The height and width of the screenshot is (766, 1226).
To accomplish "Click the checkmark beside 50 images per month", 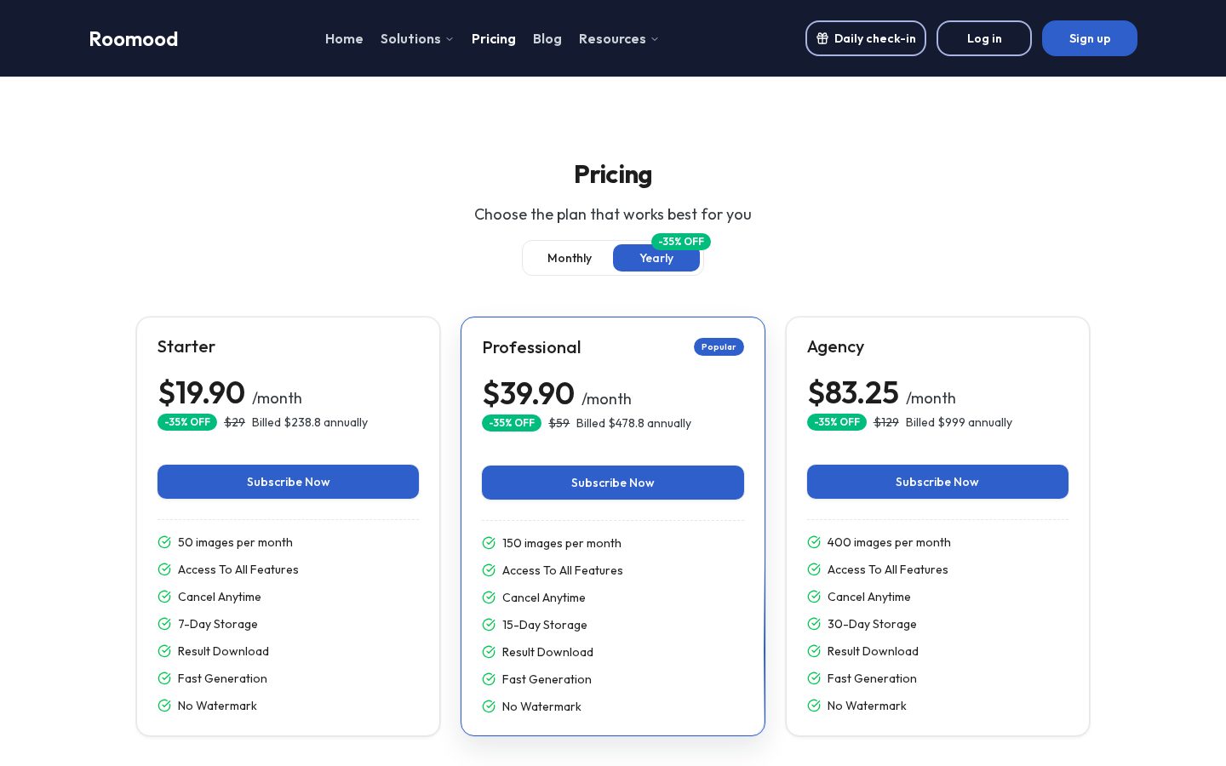I will click(164, 542).
